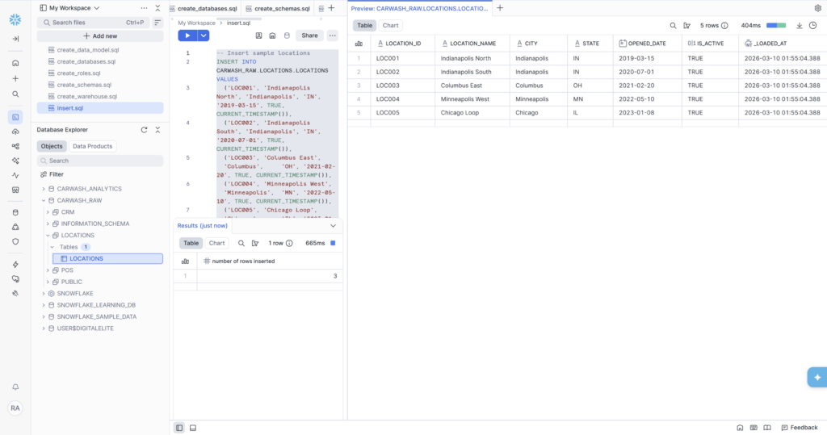Image resolution: width=827 pixels, height=435 pixels.
Task: Click the Snowflake logo in the sidebar
Action: (x=15, y=19)
